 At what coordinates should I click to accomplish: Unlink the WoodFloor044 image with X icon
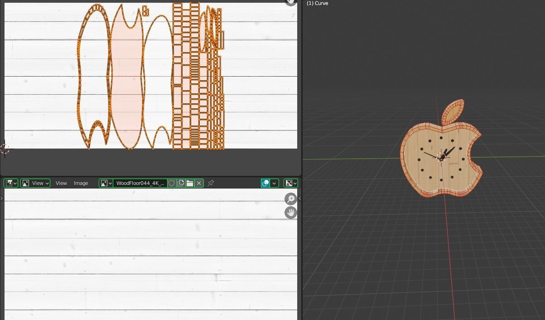199,183
